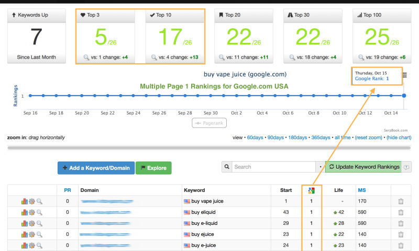Viewport: 419px width, 251px height.
Task: Click Add a Keyword/Domain button
Action: tap(96, 168)
